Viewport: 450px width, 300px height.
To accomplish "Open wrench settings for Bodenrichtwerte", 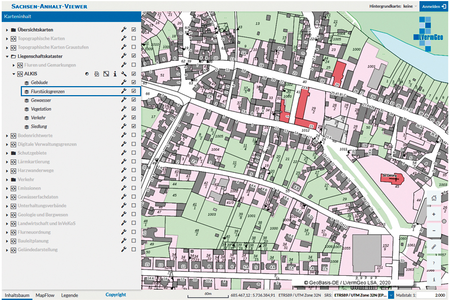I will [x=124, y=135].
